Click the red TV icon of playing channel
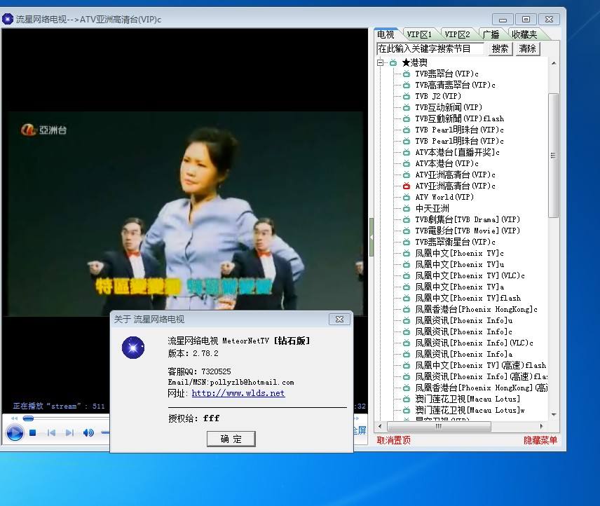Screen dimensions: 600x506 [x=407, y=186]
